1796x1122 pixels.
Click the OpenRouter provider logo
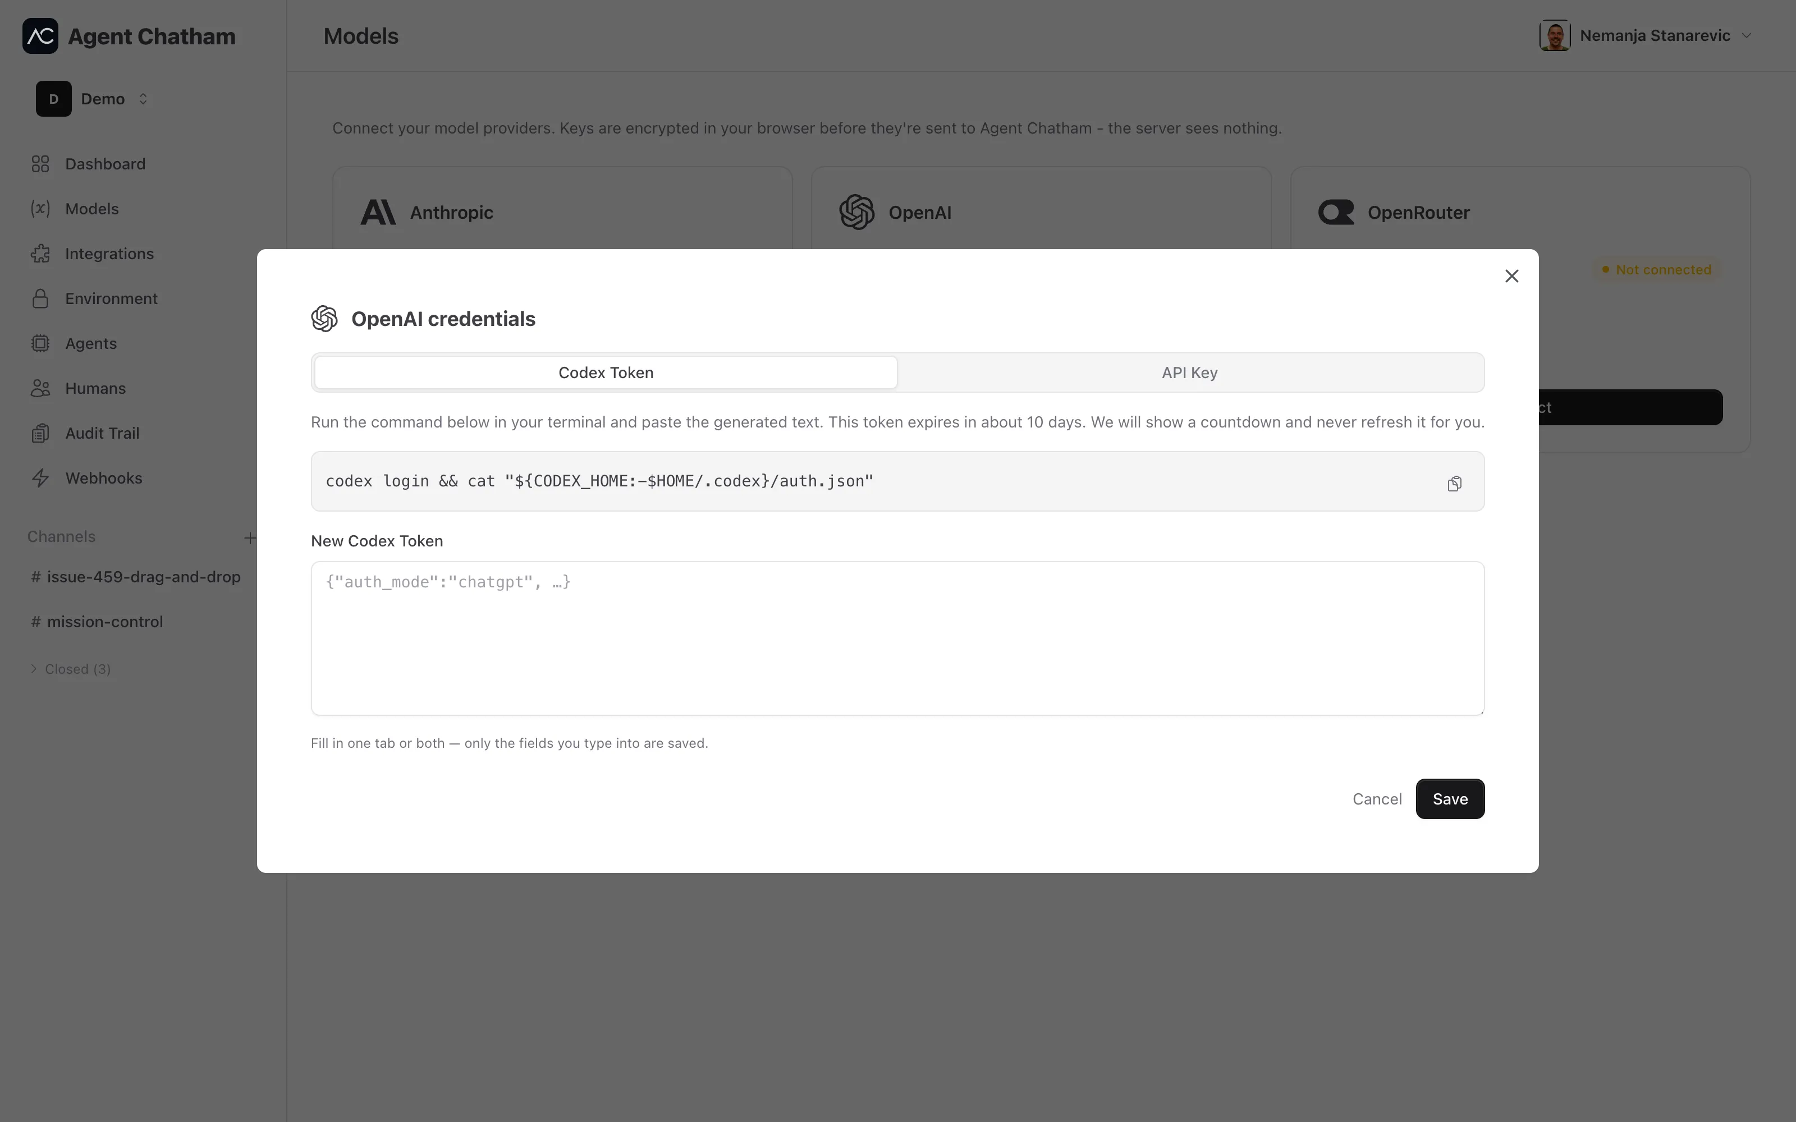tap(1336, 212)
